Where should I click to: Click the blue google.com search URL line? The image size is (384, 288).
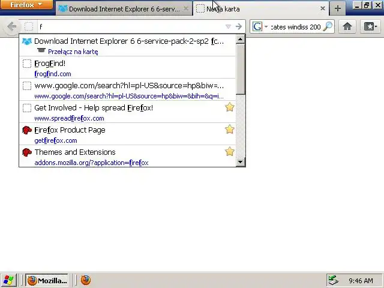129,96
